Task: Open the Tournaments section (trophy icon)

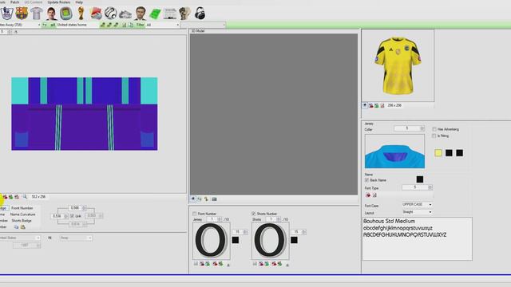Action: [81, 14]
